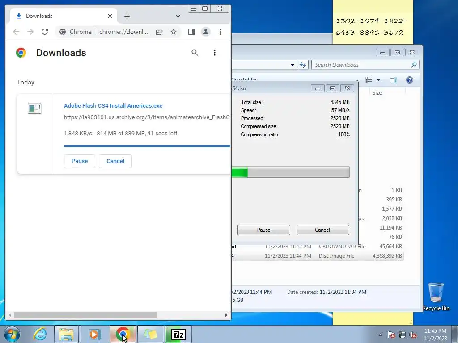Click the archive.org download source URL
458x343 pixels.
click(x=147, y=117)
